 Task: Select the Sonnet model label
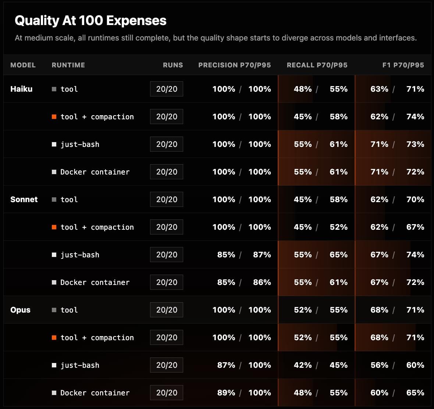24,200
